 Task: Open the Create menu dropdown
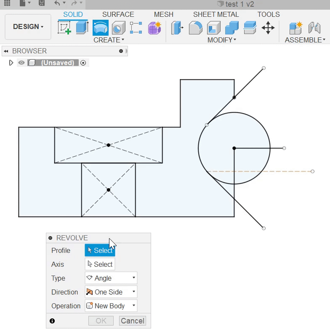click(109, 40)
